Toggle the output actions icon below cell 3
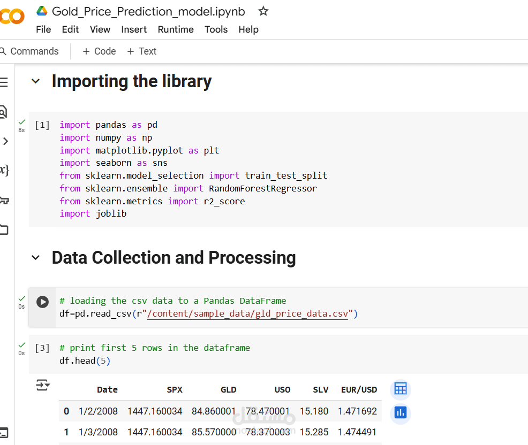The width and height of the screenshot is (528, 445). coord(43,385)
